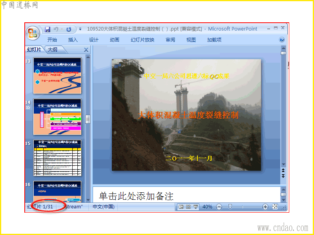The width and height of the screenshot is (314, 235).
Task: Fit the slide to the current window icon
Action: 275,207
